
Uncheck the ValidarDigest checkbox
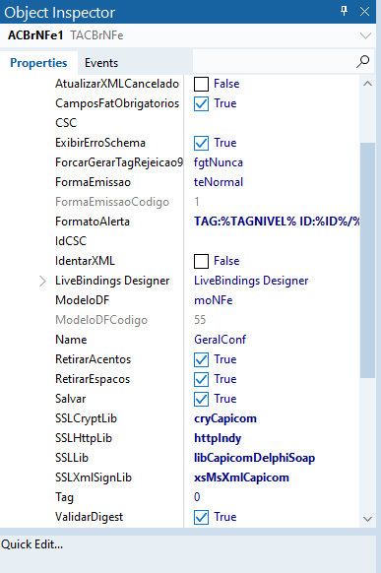click(201, 517)
